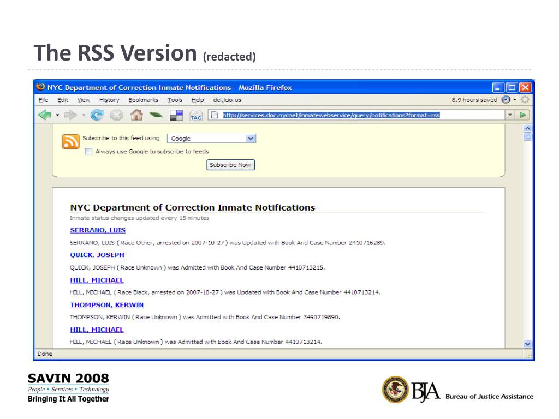Open the Back button history dropdown arrow

[x=57, y=115]
